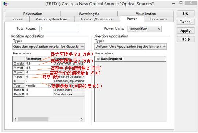Click the Cancel button

[186, 22]
